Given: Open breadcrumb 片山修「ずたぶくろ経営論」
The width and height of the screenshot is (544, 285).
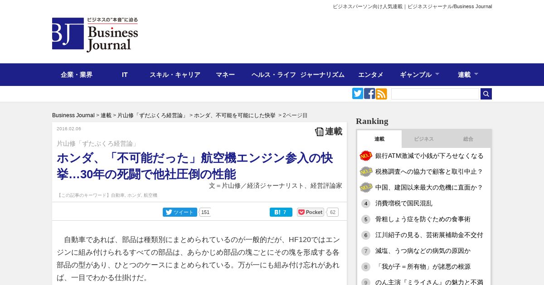Looking at the screenshot, I should [153, 115].
